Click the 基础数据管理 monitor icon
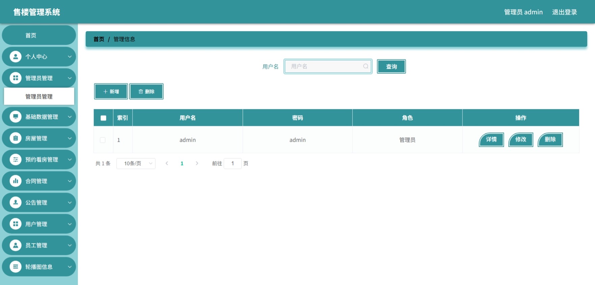 pyautogui.click(x=16, y=117)
